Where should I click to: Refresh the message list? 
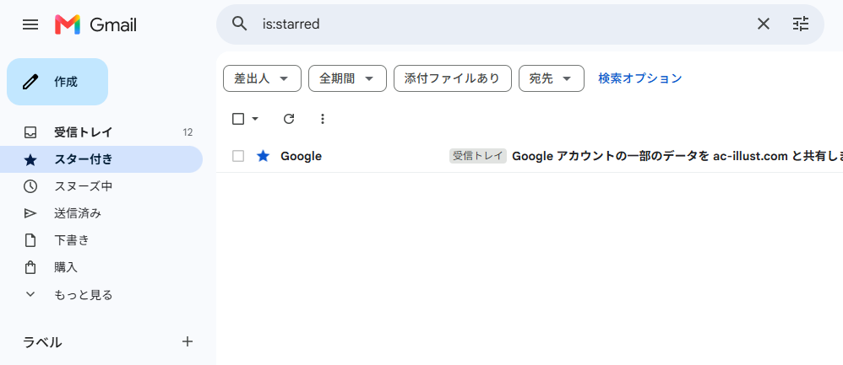click(289, 119)
